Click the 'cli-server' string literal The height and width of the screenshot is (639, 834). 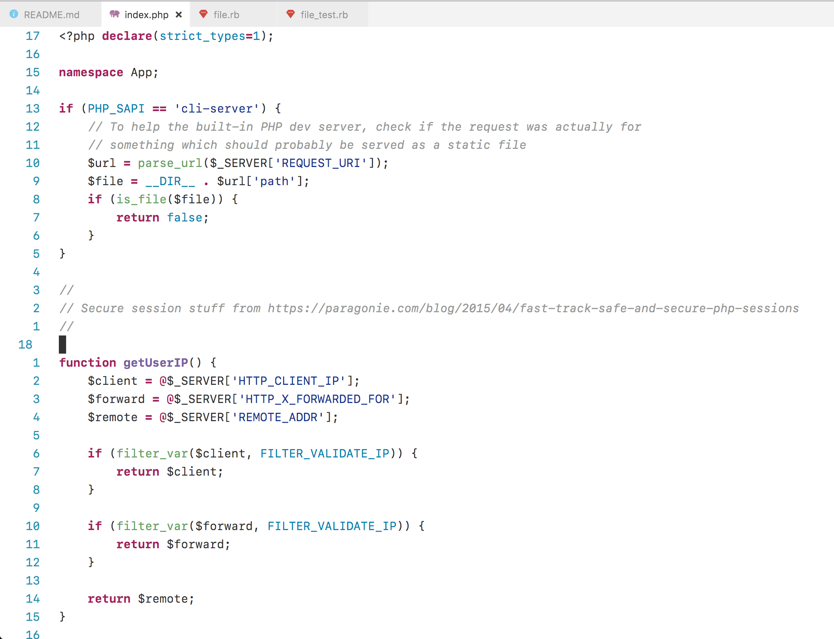tap(216, 109)
